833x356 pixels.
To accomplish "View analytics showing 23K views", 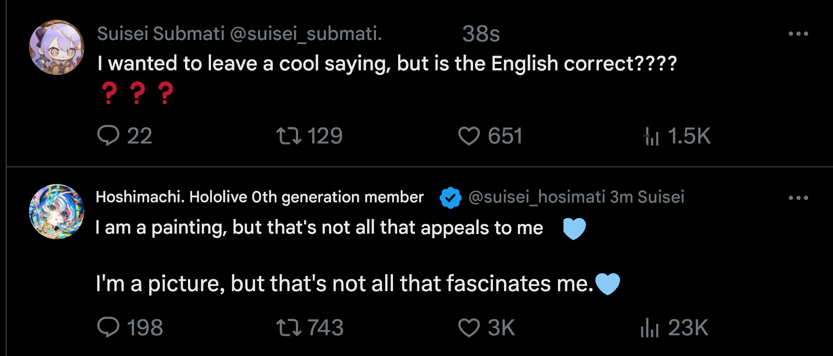I will click(x=650, y=327).
